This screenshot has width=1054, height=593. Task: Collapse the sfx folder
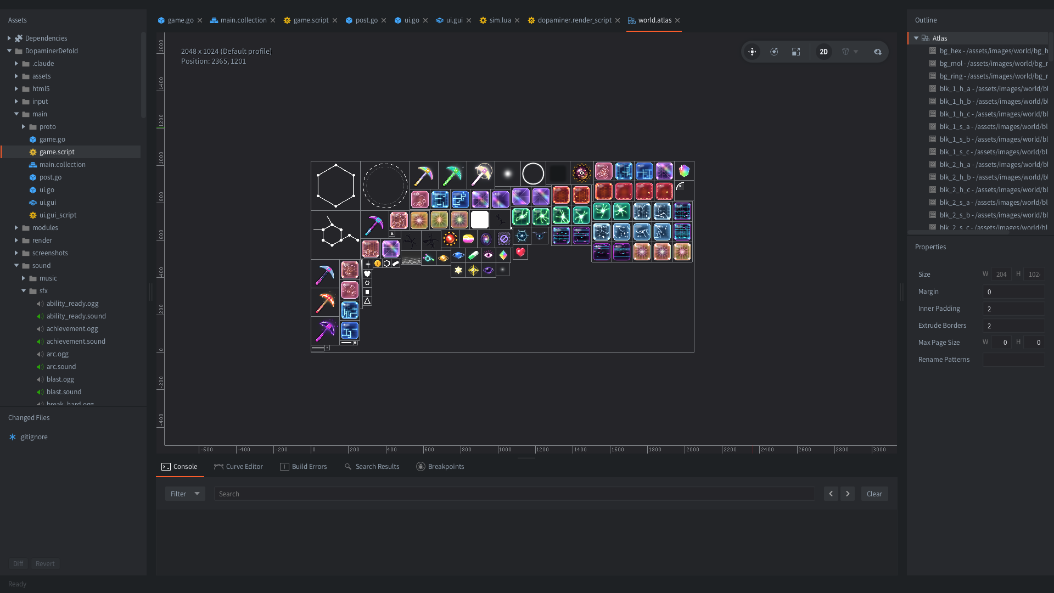(x=24, y=290)
